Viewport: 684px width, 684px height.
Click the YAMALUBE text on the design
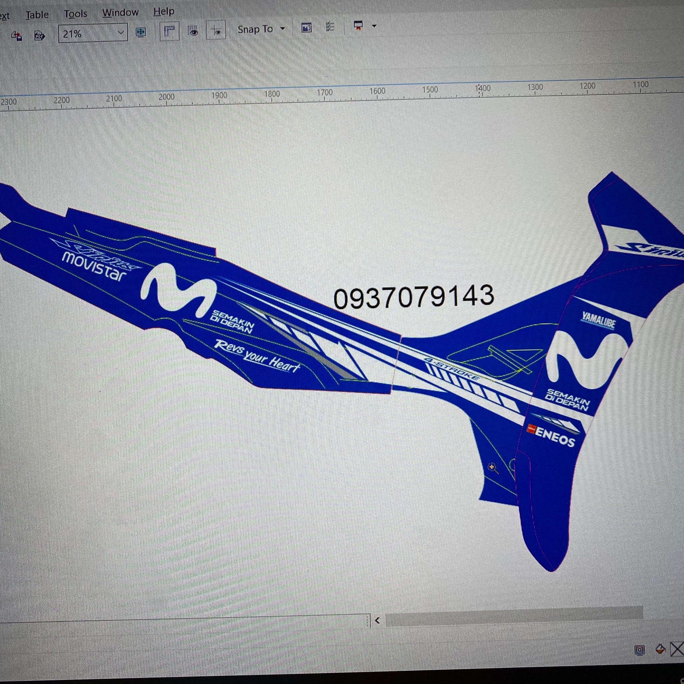tap(599, 320)
